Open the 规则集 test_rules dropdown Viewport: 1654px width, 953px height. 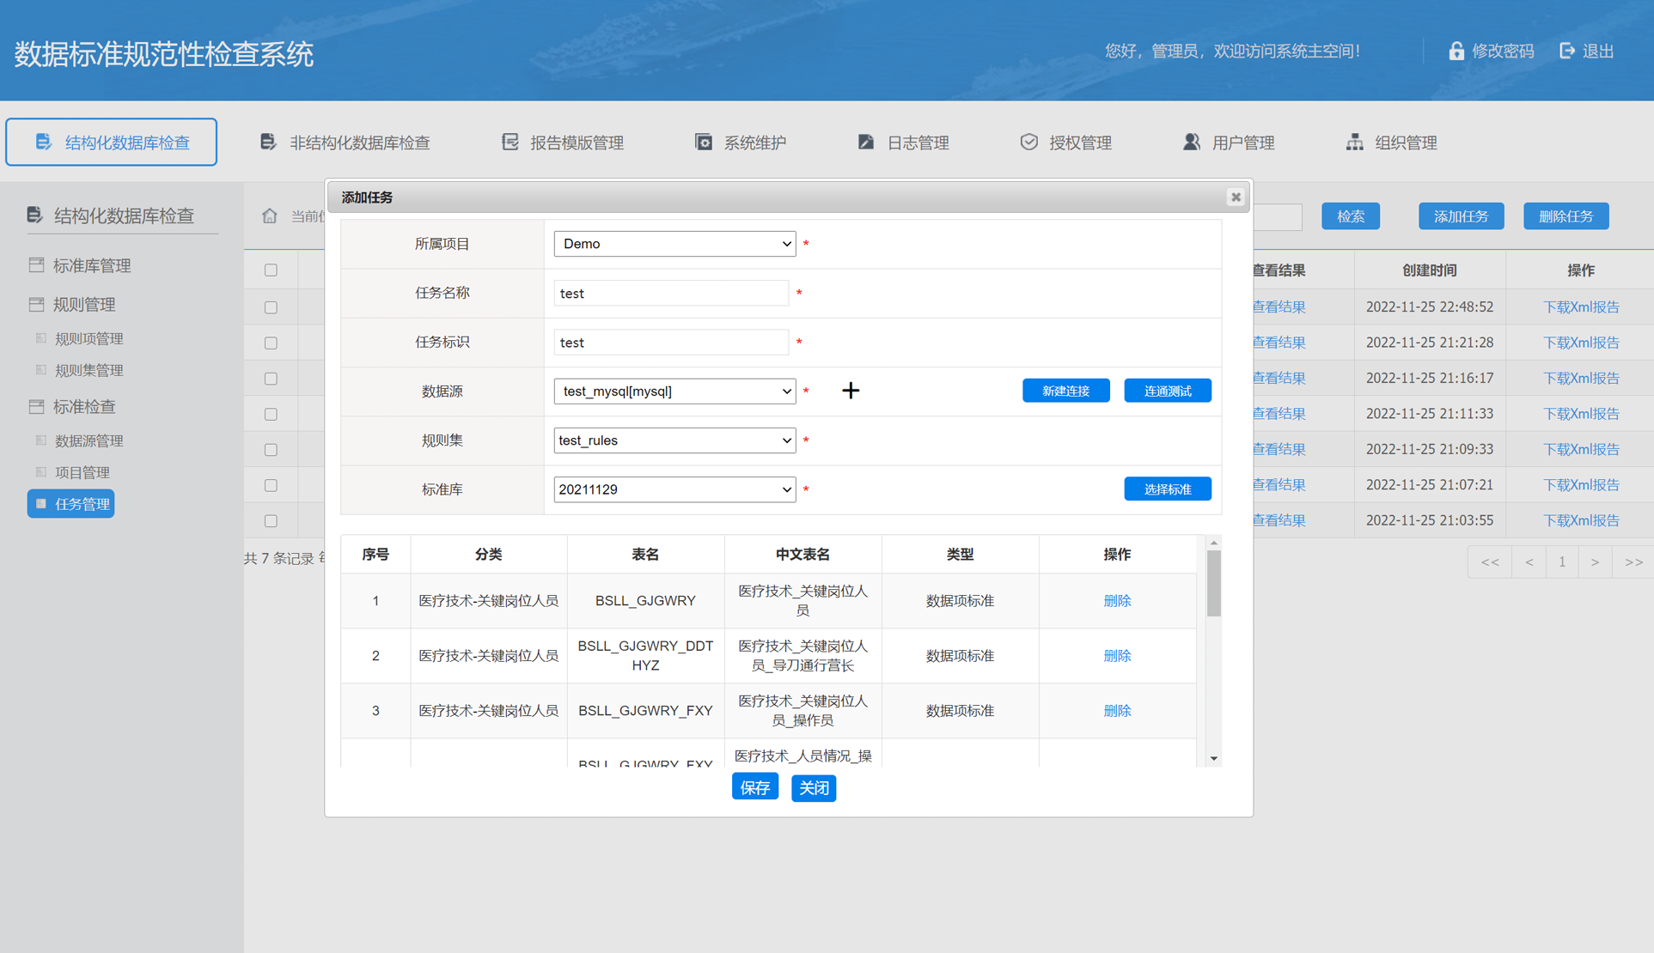(674, 440)
